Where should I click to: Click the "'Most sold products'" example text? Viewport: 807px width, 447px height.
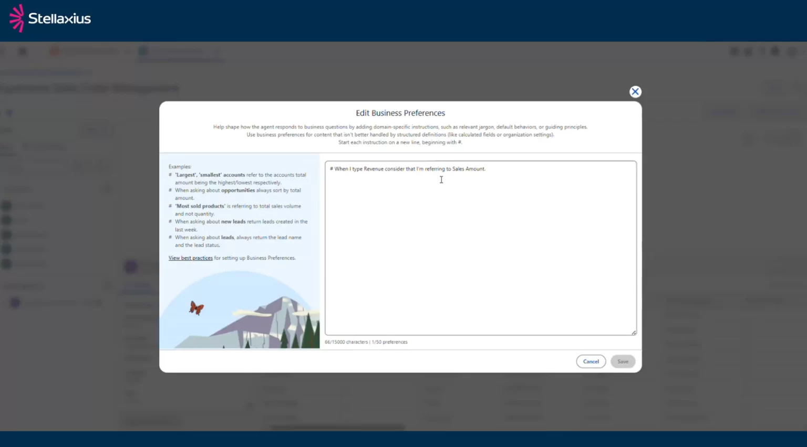[x=200, y=206]
